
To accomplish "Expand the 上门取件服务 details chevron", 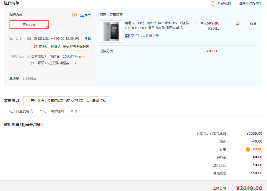I will point(75,63).
